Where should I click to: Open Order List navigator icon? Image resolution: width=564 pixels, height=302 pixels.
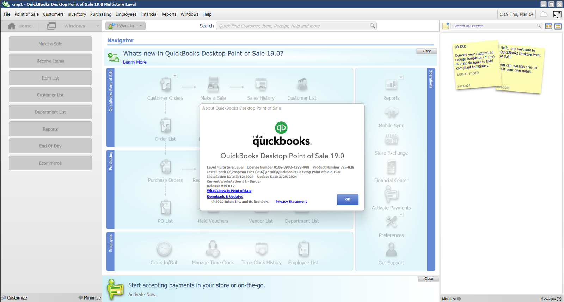165,125
